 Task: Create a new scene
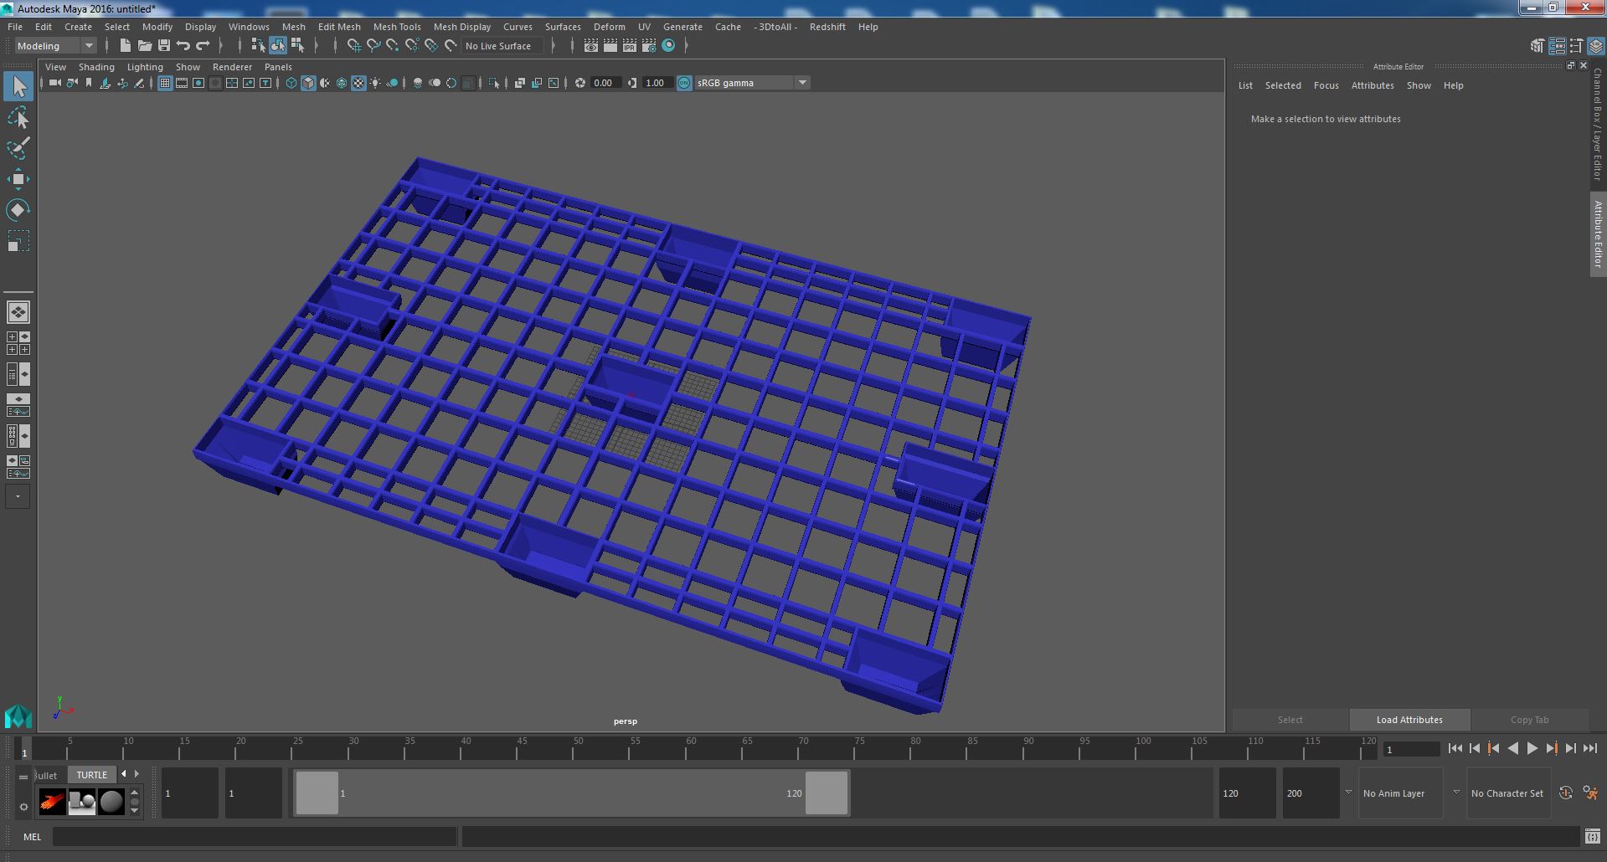click(126, 46)
